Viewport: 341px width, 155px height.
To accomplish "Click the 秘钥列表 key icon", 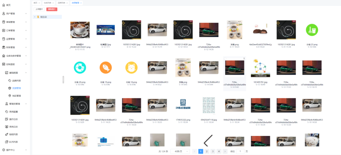I will [6, 134].
